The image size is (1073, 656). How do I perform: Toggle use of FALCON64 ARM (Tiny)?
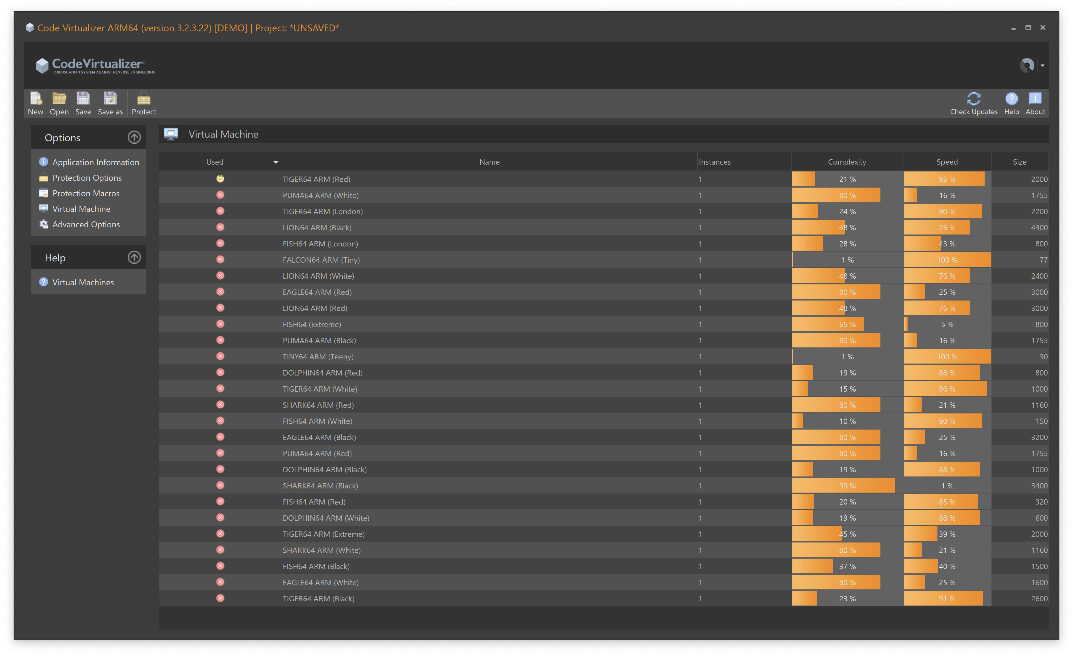coord(220,259)
